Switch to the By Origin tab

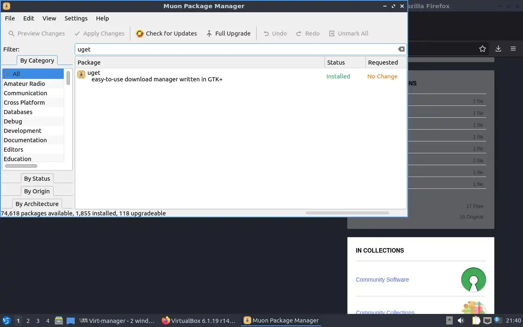point(37,191)
